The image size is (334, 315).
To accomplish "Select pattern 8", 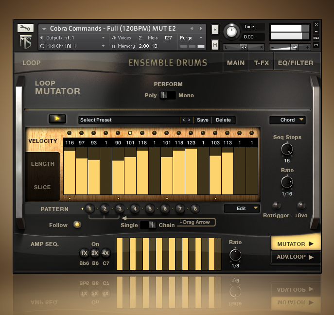I will (195, 209).
